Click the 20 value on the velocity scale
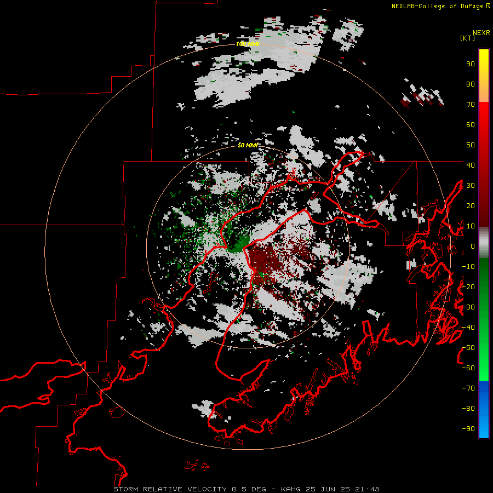 tap(471, 205)
